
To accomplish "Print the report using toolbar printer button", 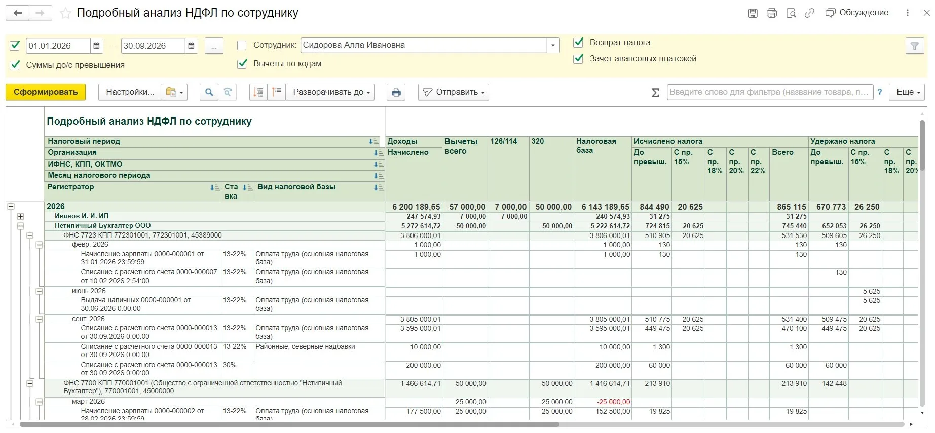I will pos(396,92).
